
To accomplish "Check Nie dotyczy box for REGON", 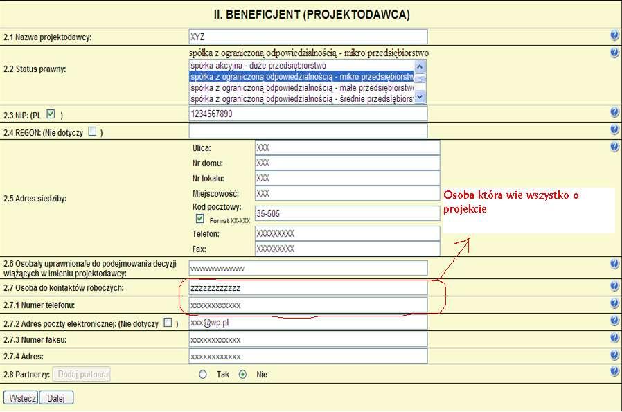I will tap(92, 132).
